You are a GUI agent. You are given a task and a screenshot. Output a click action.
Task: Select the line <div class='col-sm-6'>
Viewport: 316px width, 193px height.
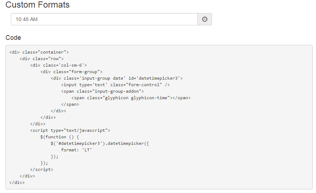pyautogui.click(x=58, y=65)
